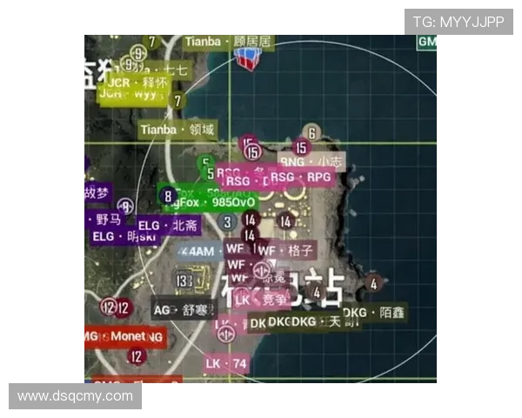Select the purple 故梦 player label

98,192
